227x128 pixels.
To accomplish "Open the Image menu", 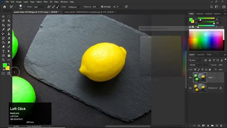I will point(19,2).
